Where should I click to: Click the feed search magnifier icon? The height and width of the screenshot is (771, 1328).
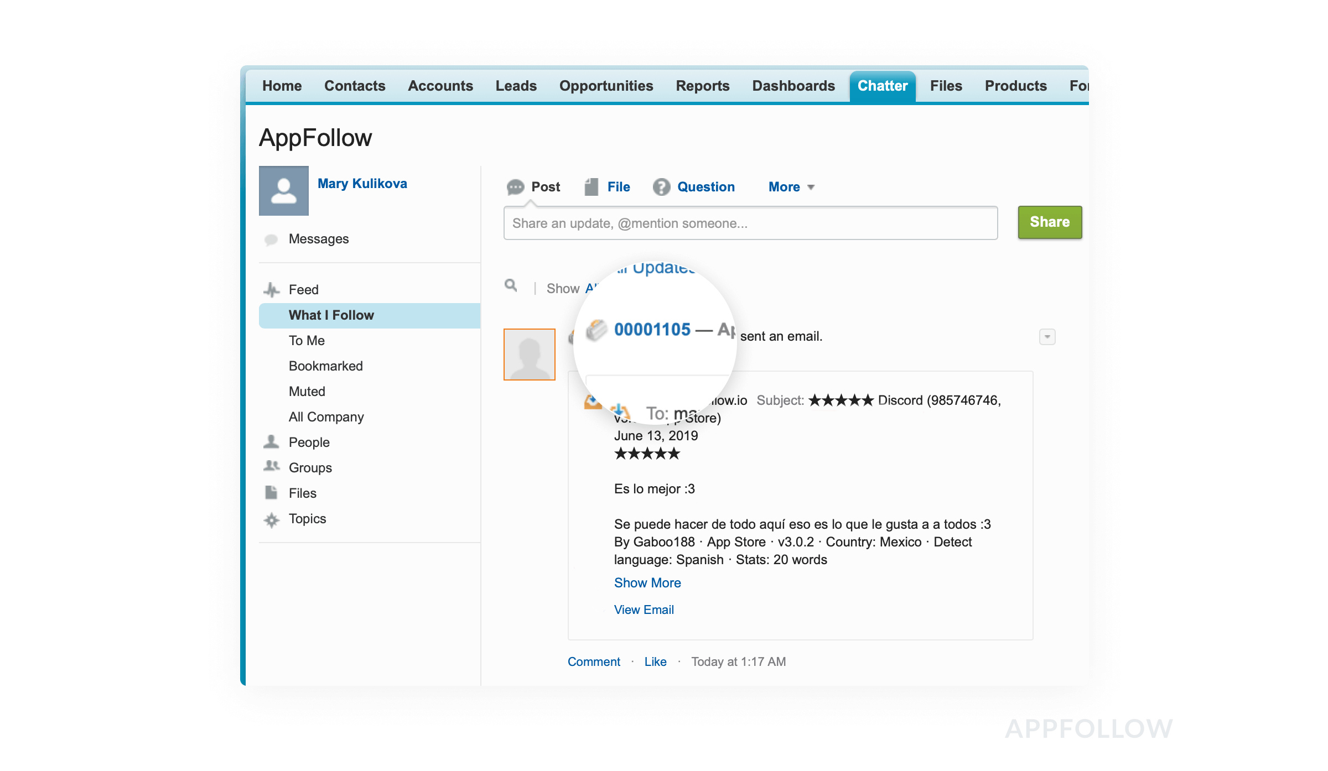tap(511, 285)
